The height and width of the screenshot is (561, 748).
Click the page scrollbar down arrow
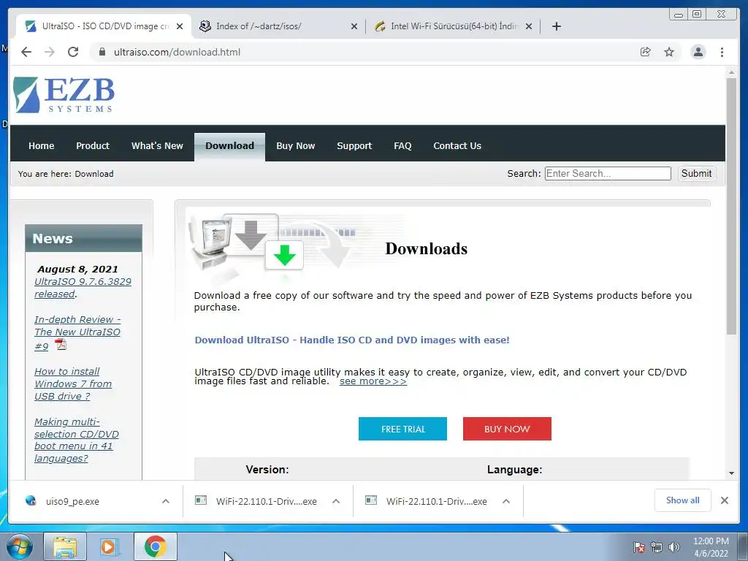pos(731,473)
